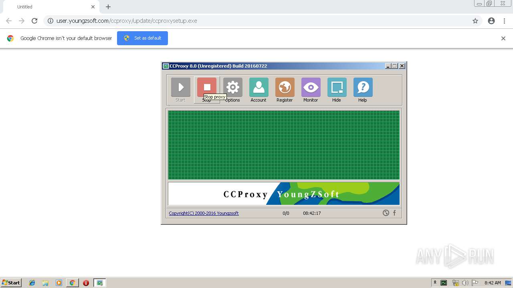This screenshot has width=513, height=288.
Task: Open the Opera taskbar icon
Action: pyautogui.click(x=86, y=283)
